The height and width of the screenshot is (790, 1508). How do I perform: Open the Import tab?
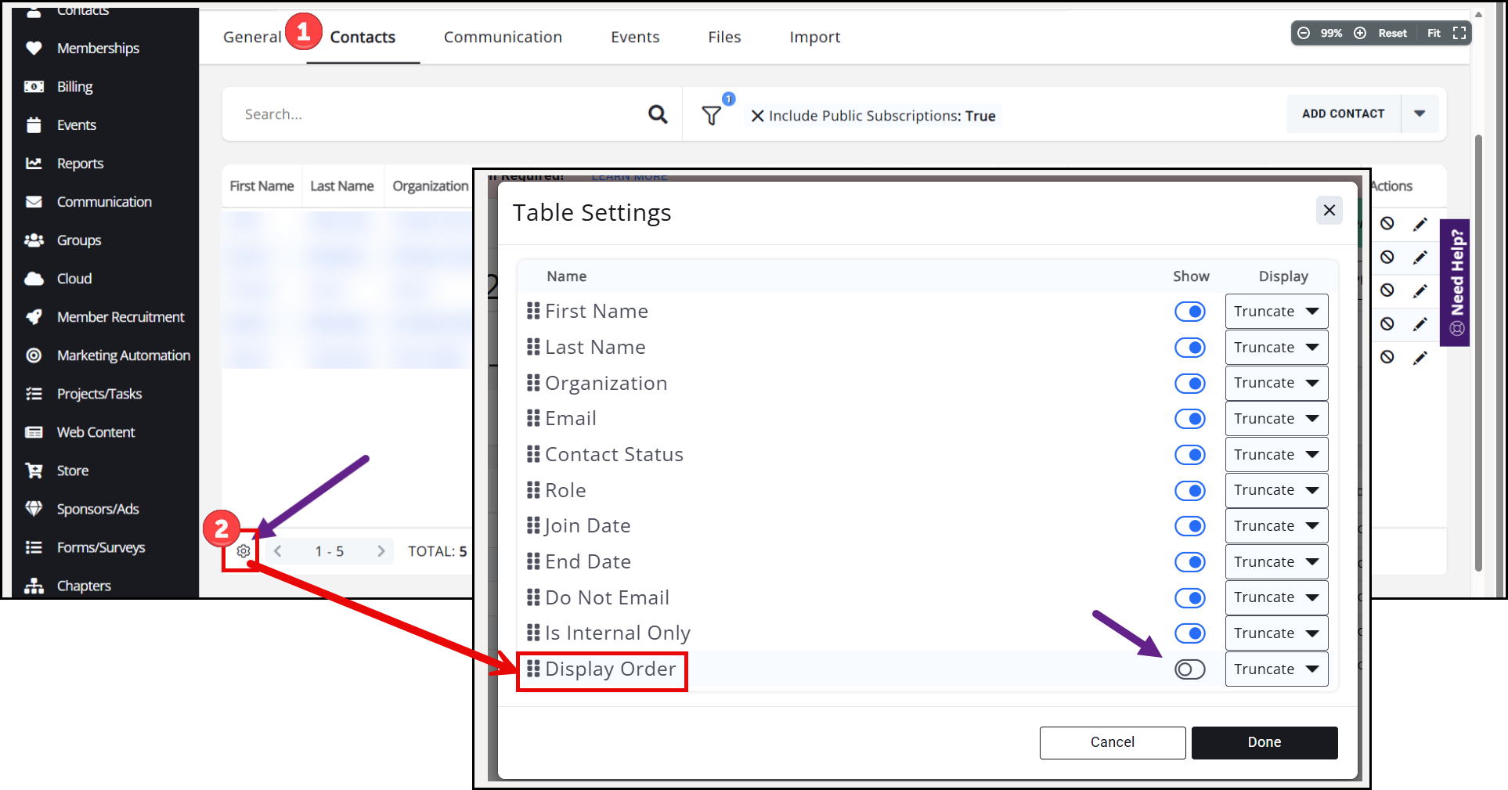(814, 37)
